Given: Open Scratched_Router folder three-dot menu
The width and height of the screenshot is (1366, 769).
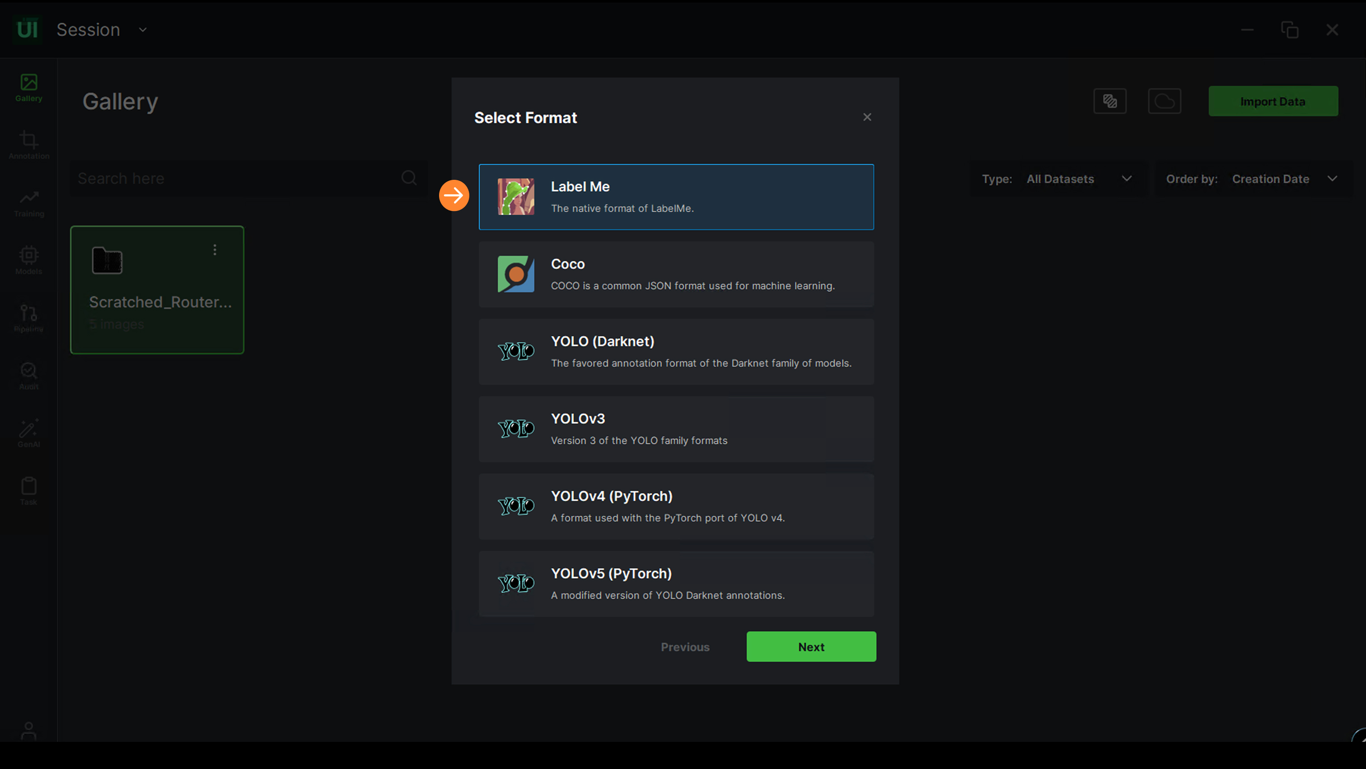Looking at the screenshot, I should [x=215, y=250].
